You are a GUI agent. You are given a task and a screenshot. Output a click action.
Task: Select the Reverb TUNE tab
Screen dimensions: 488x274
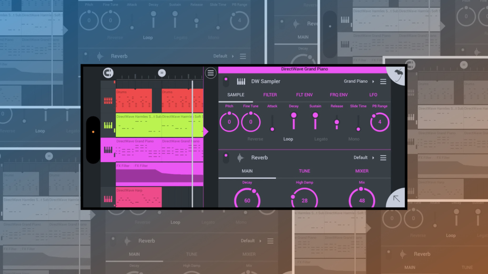pyautogui.click(x=305, y=171)
